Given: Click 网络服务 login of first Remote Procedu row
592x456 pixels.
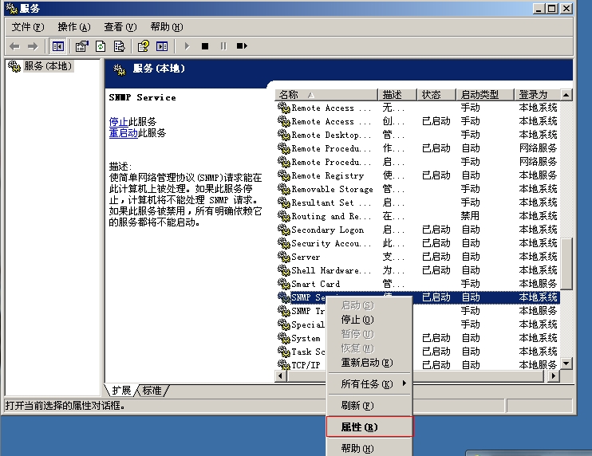Looking at the screenshot, I should 538,148.
